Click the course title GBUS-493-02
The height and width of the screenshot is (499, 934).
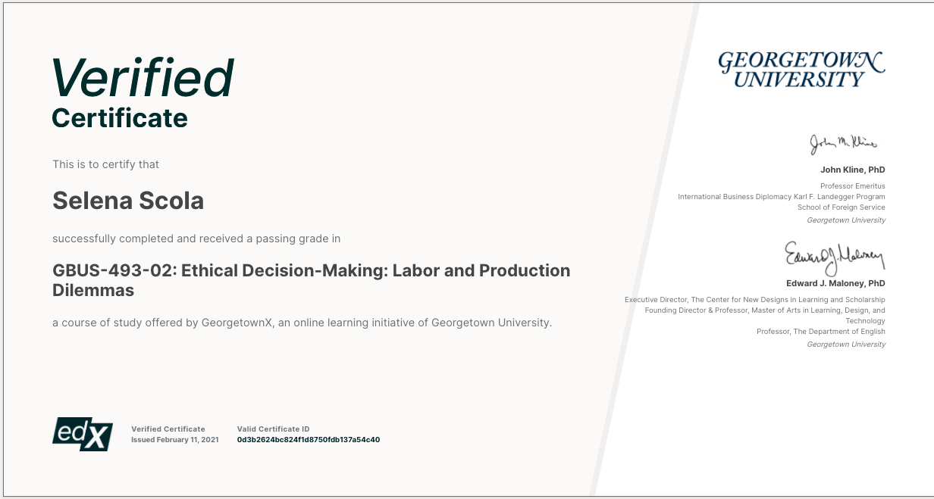[x=311, y=280]
